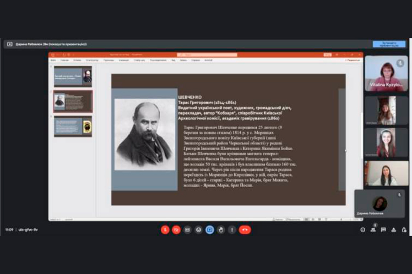Click the PowerPoint title bar search box

(207, 55)
